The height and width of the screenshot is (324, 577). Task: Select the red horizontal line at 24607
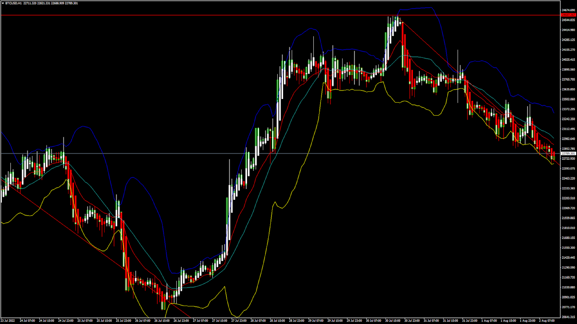tap(279, 15)
